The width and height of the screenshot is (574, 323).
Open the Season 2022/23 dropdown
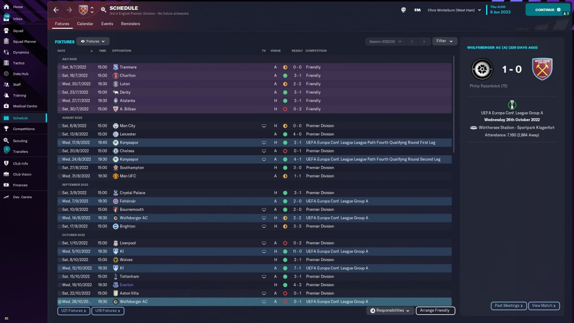coord(385,41)
